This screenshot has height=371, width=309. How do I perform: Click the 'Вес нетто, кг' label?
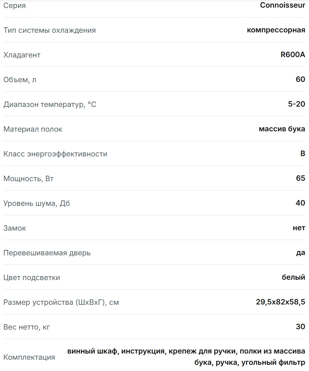click(x=27, y=327)
